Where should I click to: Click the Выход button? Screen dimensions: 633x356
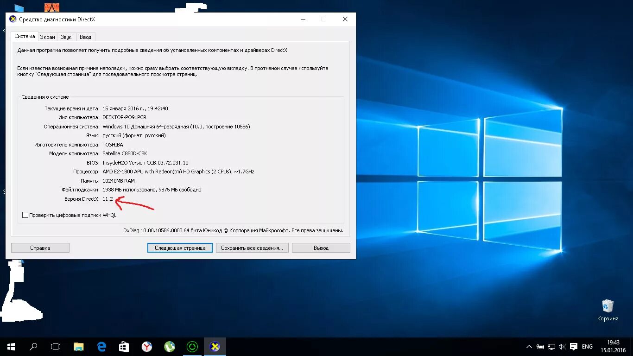(321, 248)
